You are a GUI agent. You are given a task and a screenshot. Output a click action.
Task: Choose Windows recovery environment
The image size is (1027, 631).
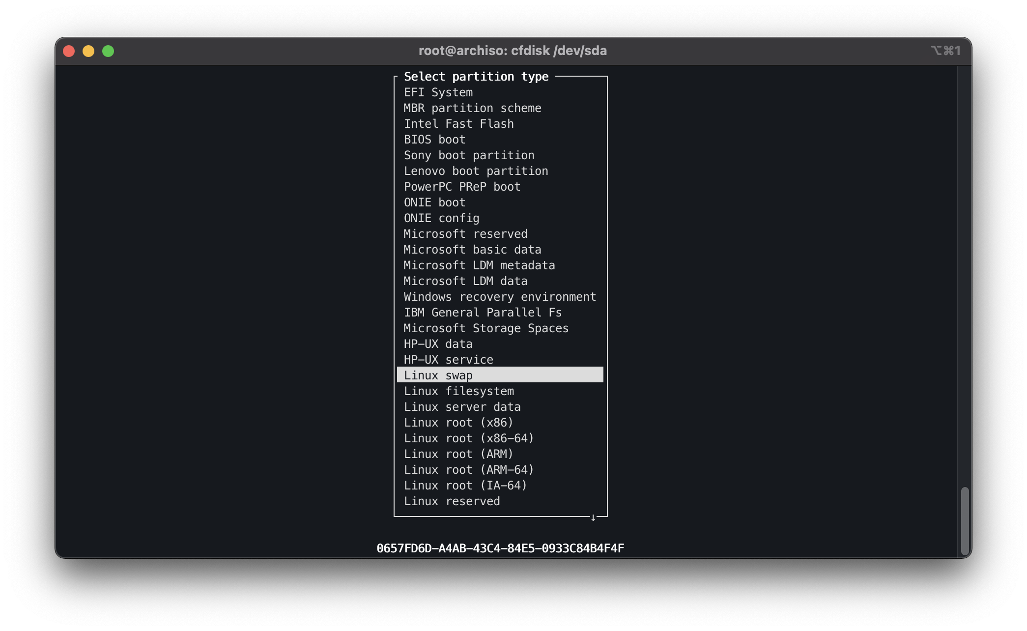click(x=500, y=297)
